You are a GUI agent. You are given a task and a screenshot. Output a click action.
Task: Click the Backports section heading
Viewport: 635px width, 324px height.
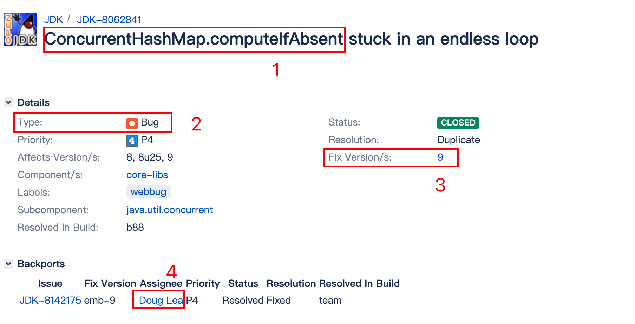coord(41,264)
